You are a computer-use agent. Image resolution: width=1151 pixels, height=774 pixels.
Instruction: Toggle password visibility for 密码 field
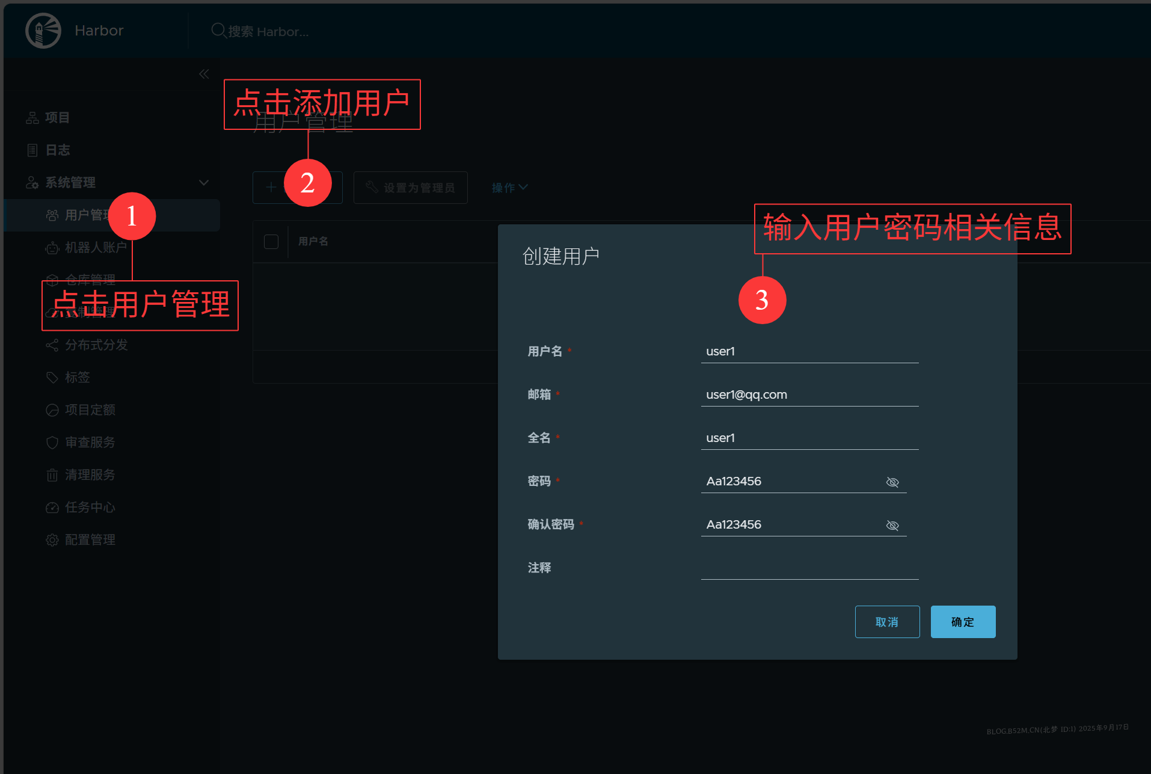pos(892,481)
